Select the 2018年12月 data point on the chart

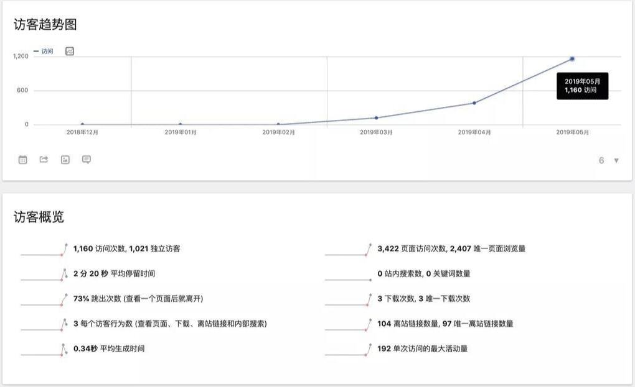coord(82,124)
